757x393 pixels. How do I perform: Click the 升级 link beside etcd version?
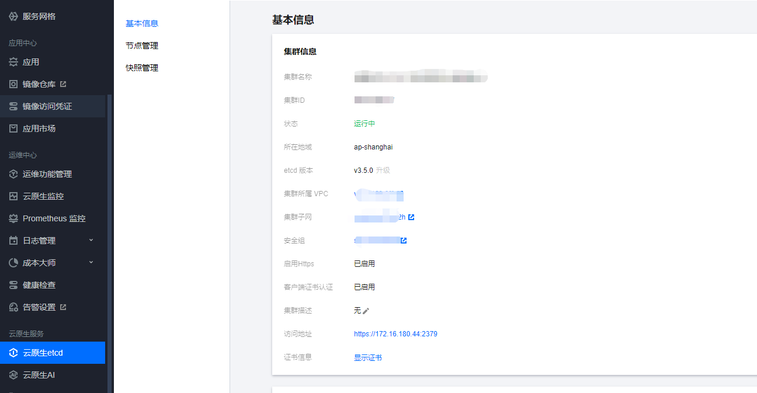click(x=383, y=171)
